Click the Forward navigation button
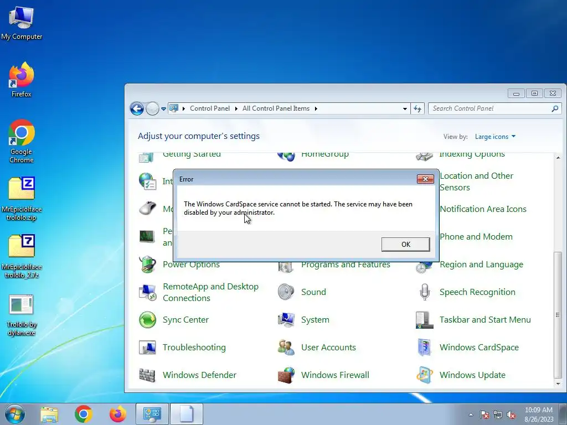 pyautogui.click(x=152, y=108)
